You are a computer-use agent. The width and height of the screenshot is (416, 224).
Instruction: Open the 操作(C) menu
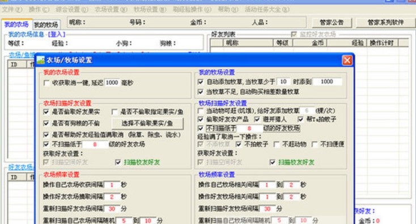pyautogui.click(x=39, y=10)
